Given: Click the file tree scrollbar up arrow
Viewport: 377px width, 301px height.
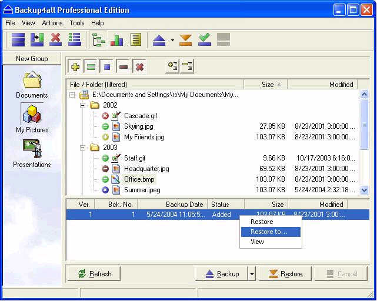Looking at the screenshot, I should 365,94.
